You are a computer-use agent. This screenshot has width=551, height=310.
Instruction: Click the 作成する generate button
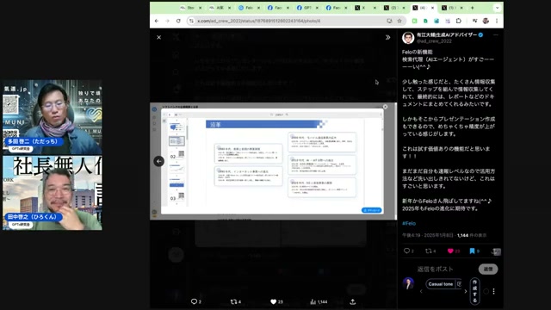[474, 291]
